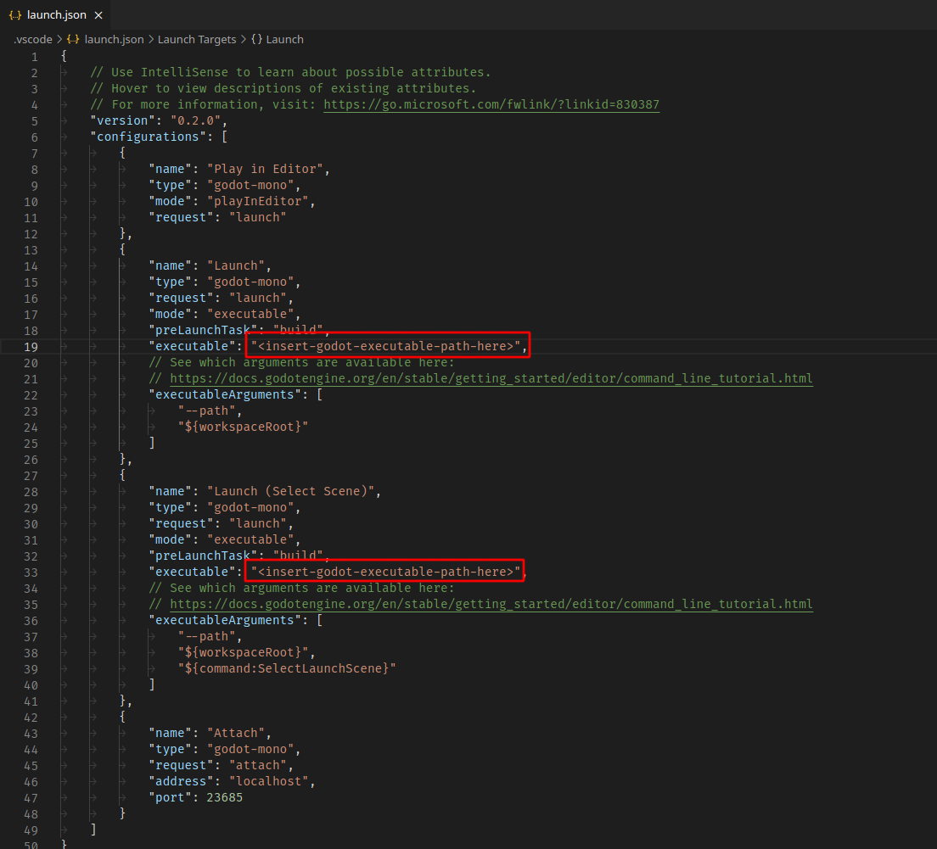Viewport: 937px width, 849px height.
Task: Switch to the launch.json editor tab
Action: [x=55, y=14]
